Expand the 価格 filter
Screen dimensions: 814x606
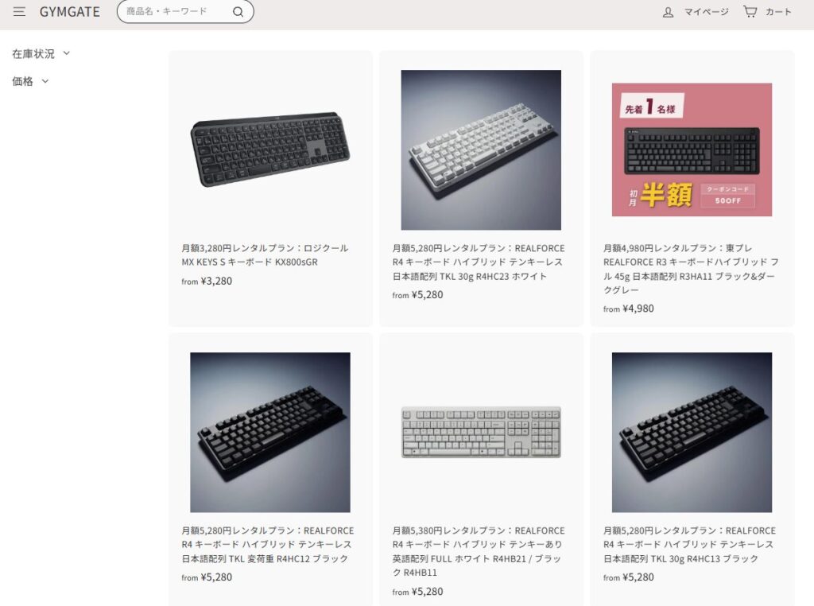coord(30,81)
